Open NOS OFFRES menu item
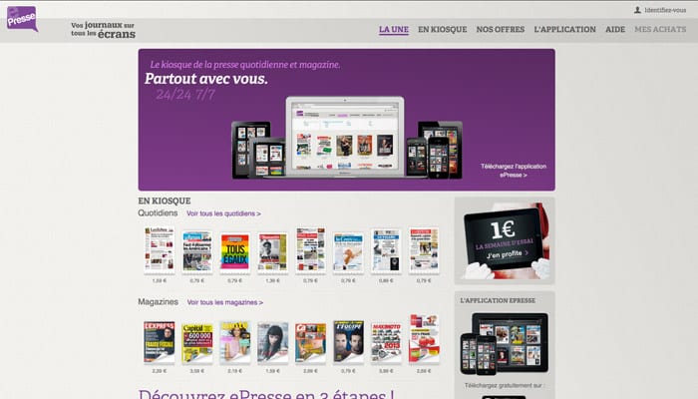 [x=501, y=29]
